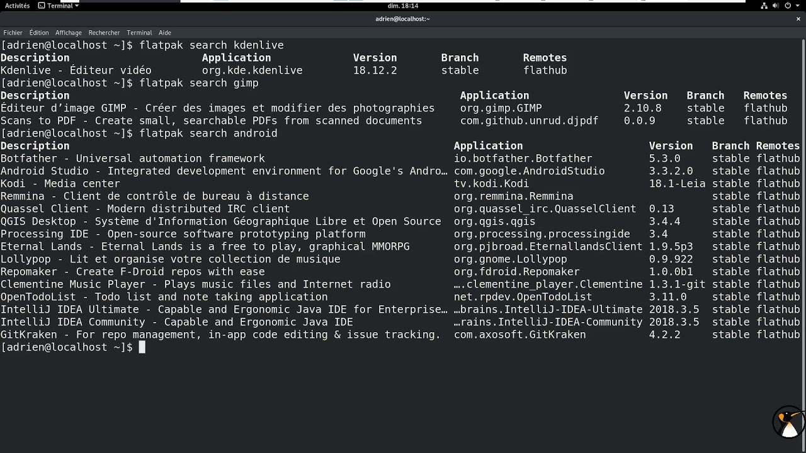
Task: Open the Aide menu
Action: click(165, 33)
